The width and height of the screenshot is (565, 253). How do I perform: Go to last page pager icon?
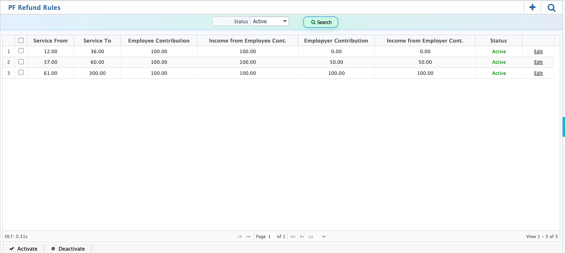[302, 236]
